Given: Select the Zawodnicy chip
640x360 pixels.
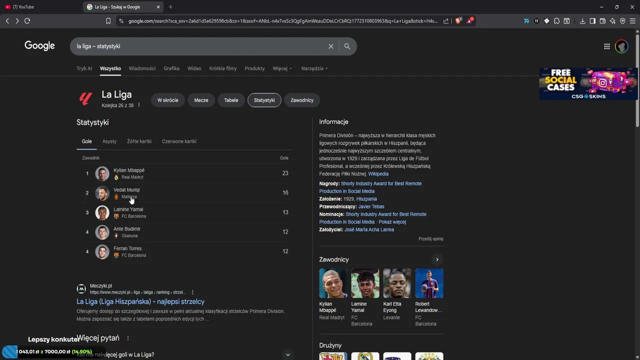Looking at the screenshot, I should (302, 100).
